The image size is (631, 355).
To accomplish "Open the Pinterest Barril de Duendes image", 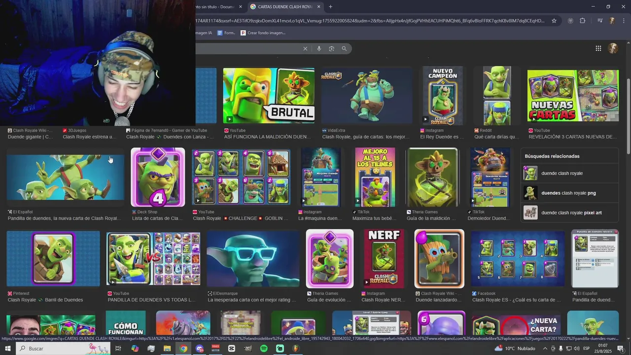I will click(53, 259).
